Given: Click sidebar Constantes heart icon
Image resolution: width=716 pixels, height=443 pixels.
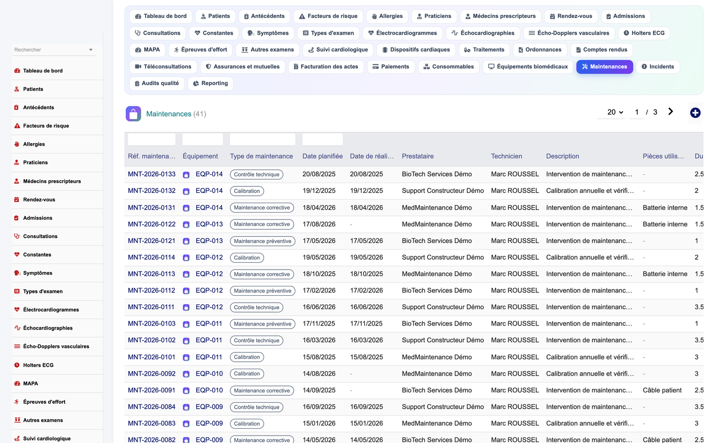Looking at the screenshot, I should (17, 255).
